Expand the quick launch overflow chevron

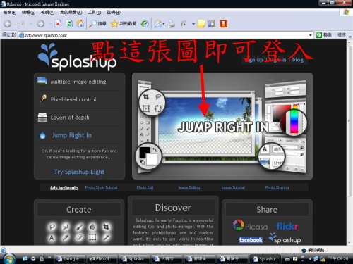pyautogui.click(x=49, y=258)
